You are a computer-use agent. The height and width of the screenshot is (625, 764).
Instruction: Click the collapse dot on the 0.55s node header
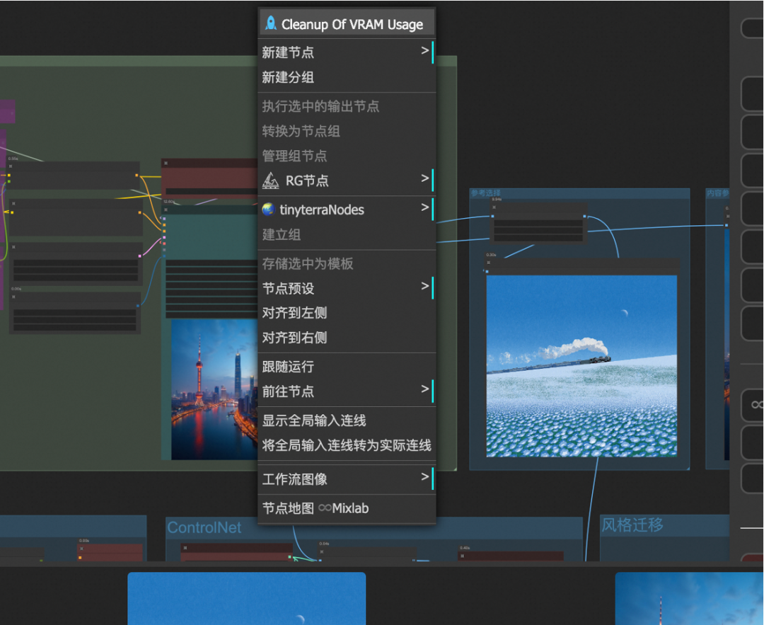pyautogui.click(x=11, y=166)
